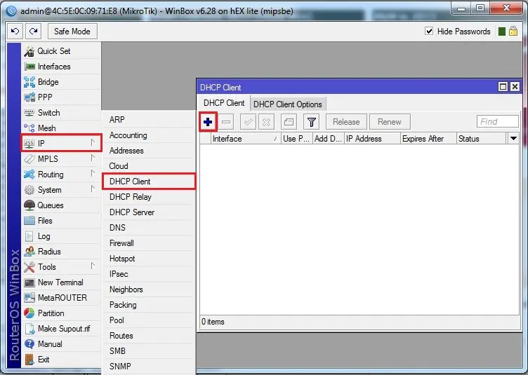The image size is (528, 375).
Task: Click the Release button
Action: coord(347,122)
